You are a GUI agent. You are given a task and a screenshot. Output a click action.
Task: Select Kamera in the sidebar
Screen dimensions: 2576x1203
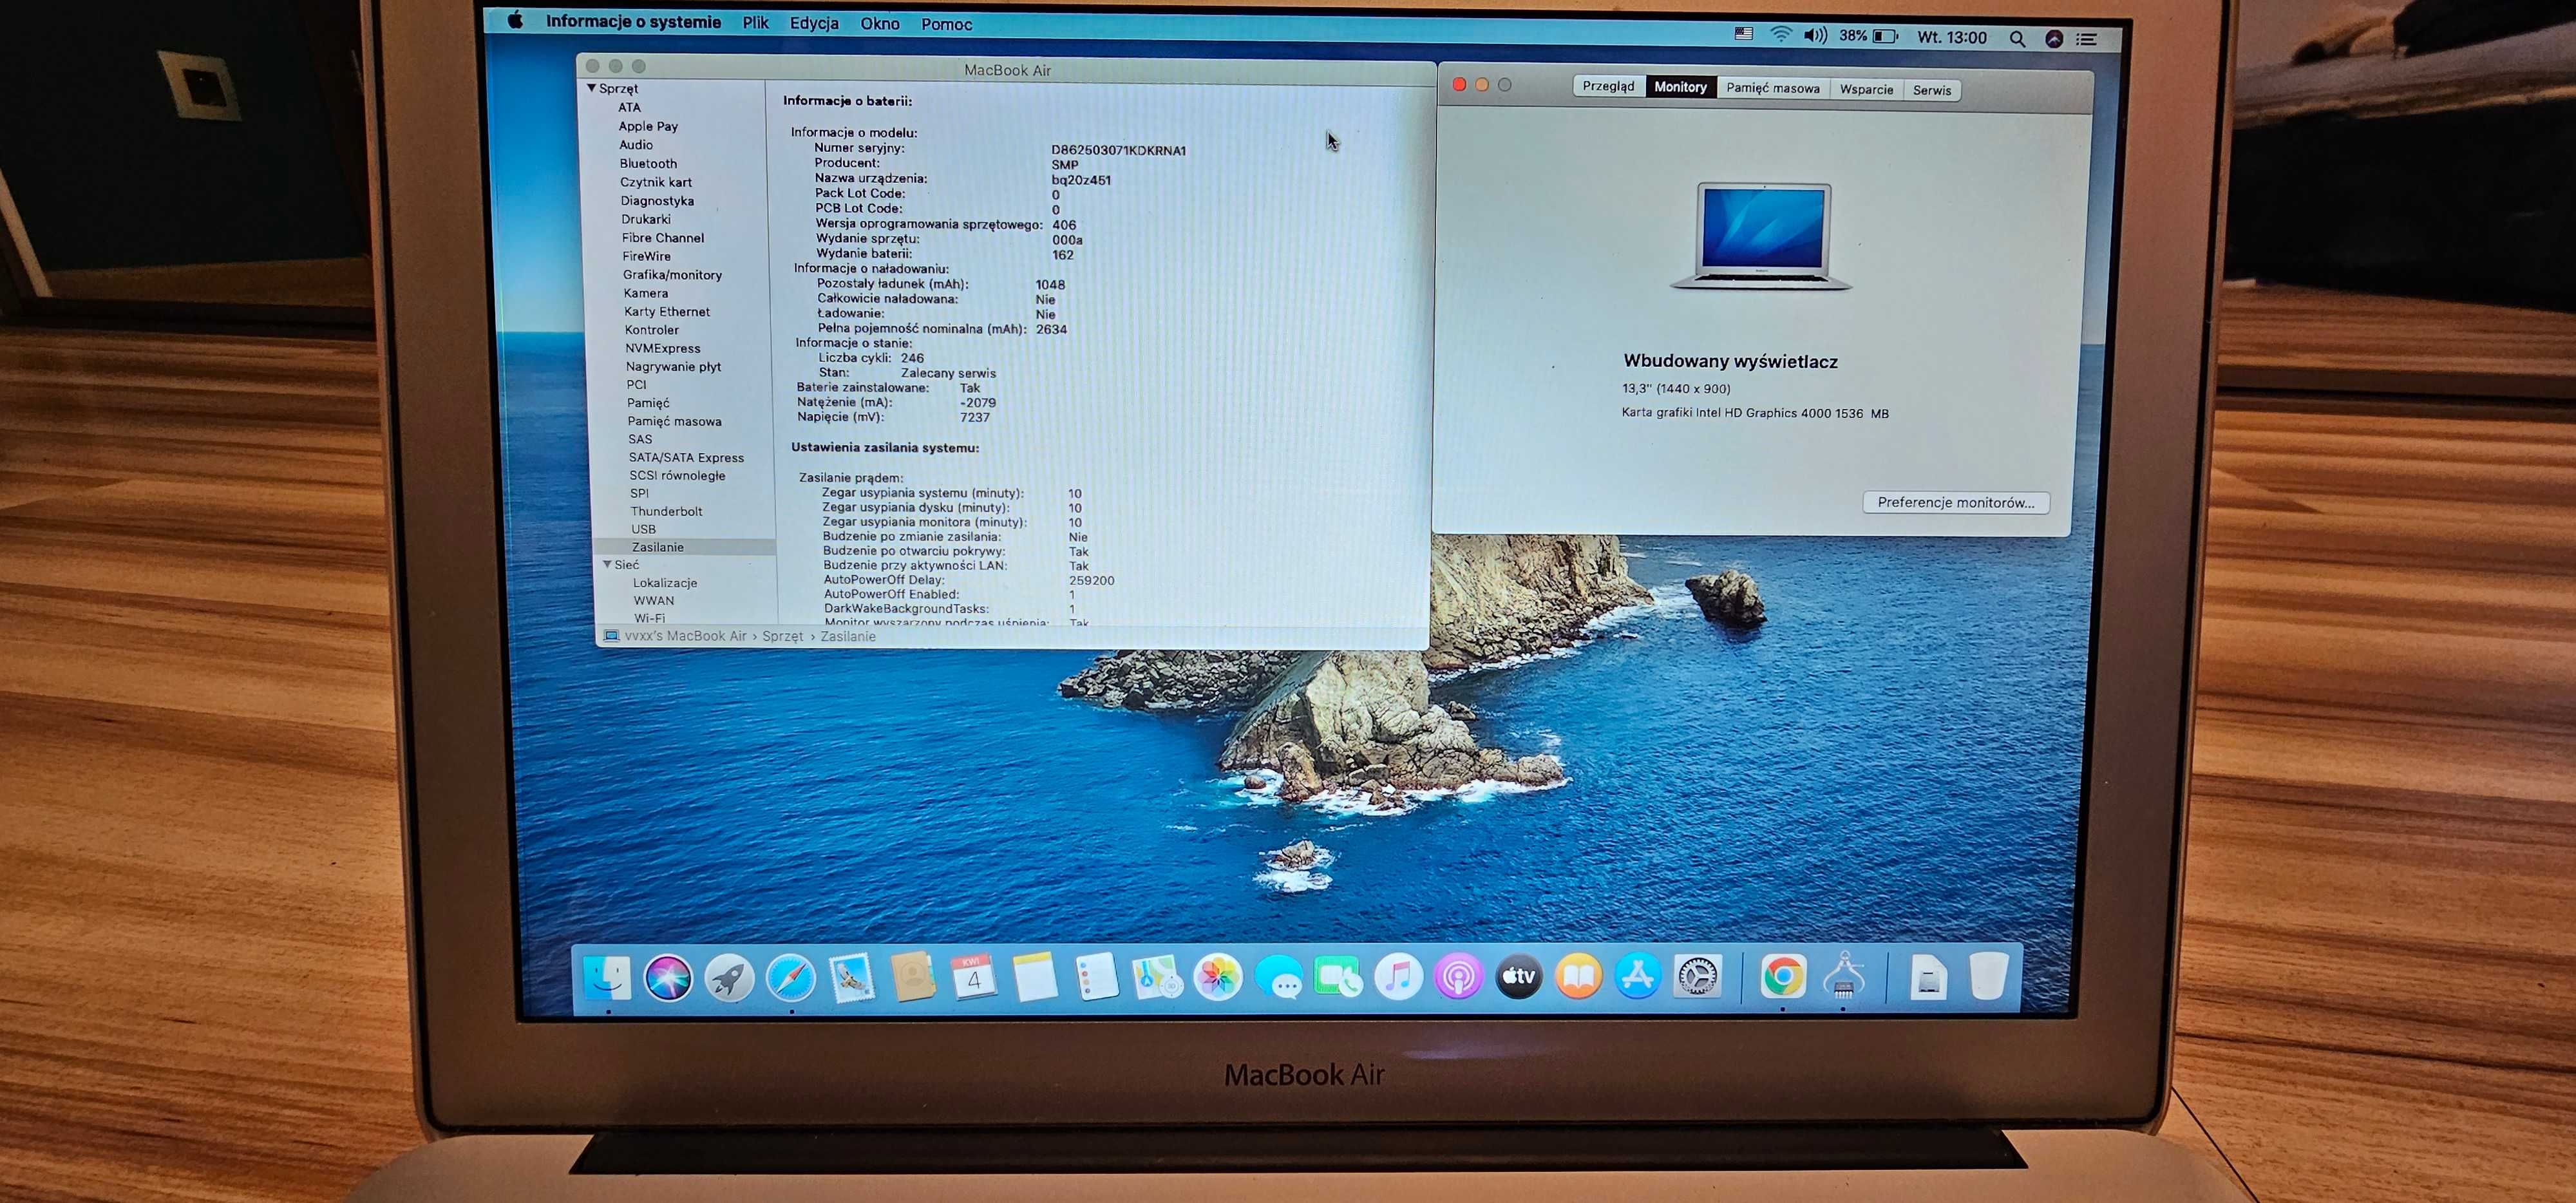[645, 293]
